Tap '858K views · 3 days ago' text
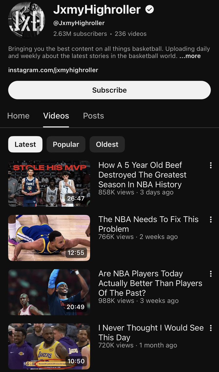 click(x=136, y=193)
